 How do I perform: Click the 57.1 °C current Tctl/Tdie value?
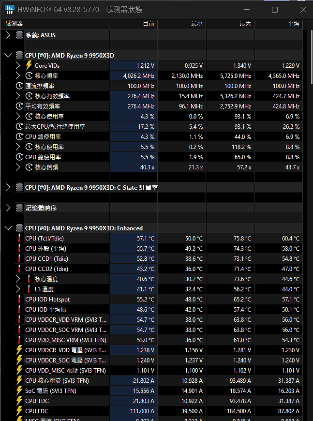pyautogui.click(x=146, y=239)
